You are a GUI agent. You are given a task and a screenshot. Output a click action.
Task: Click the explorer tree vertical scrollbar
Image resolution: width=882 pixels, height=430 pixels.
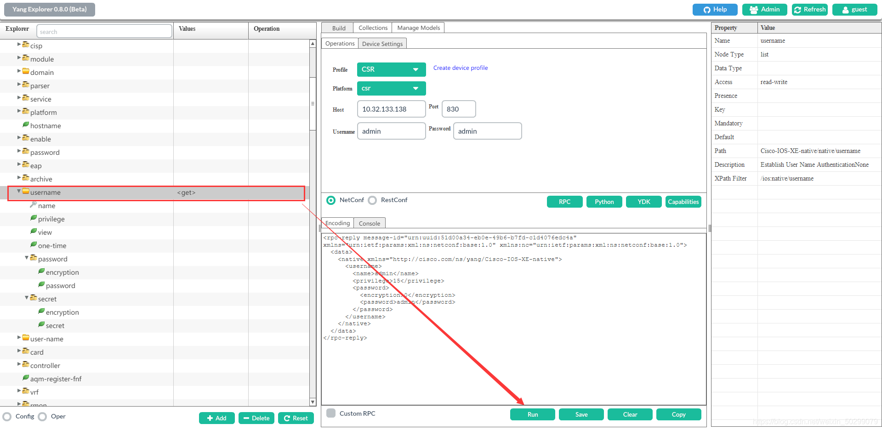pyautogui.click(x=313, y=103)
